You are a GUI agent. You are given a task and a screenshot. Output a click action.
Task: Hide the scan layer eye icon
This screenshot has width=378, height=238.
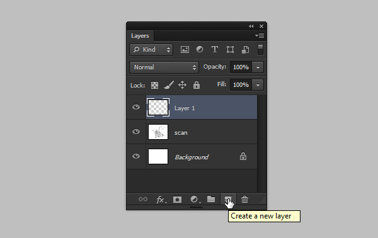coord(136,132)
